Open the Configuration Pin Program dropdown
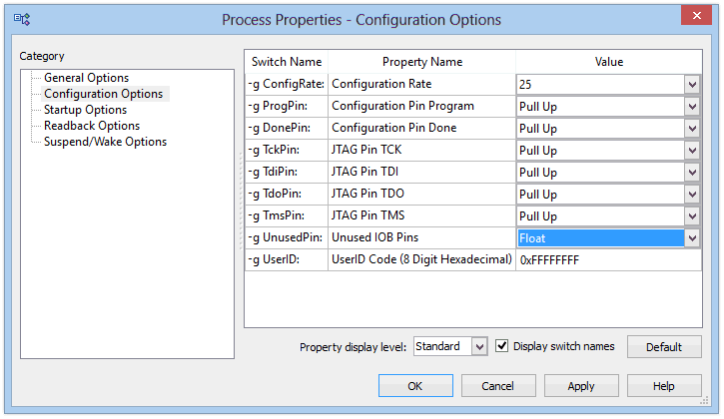 tap(692, 107)
